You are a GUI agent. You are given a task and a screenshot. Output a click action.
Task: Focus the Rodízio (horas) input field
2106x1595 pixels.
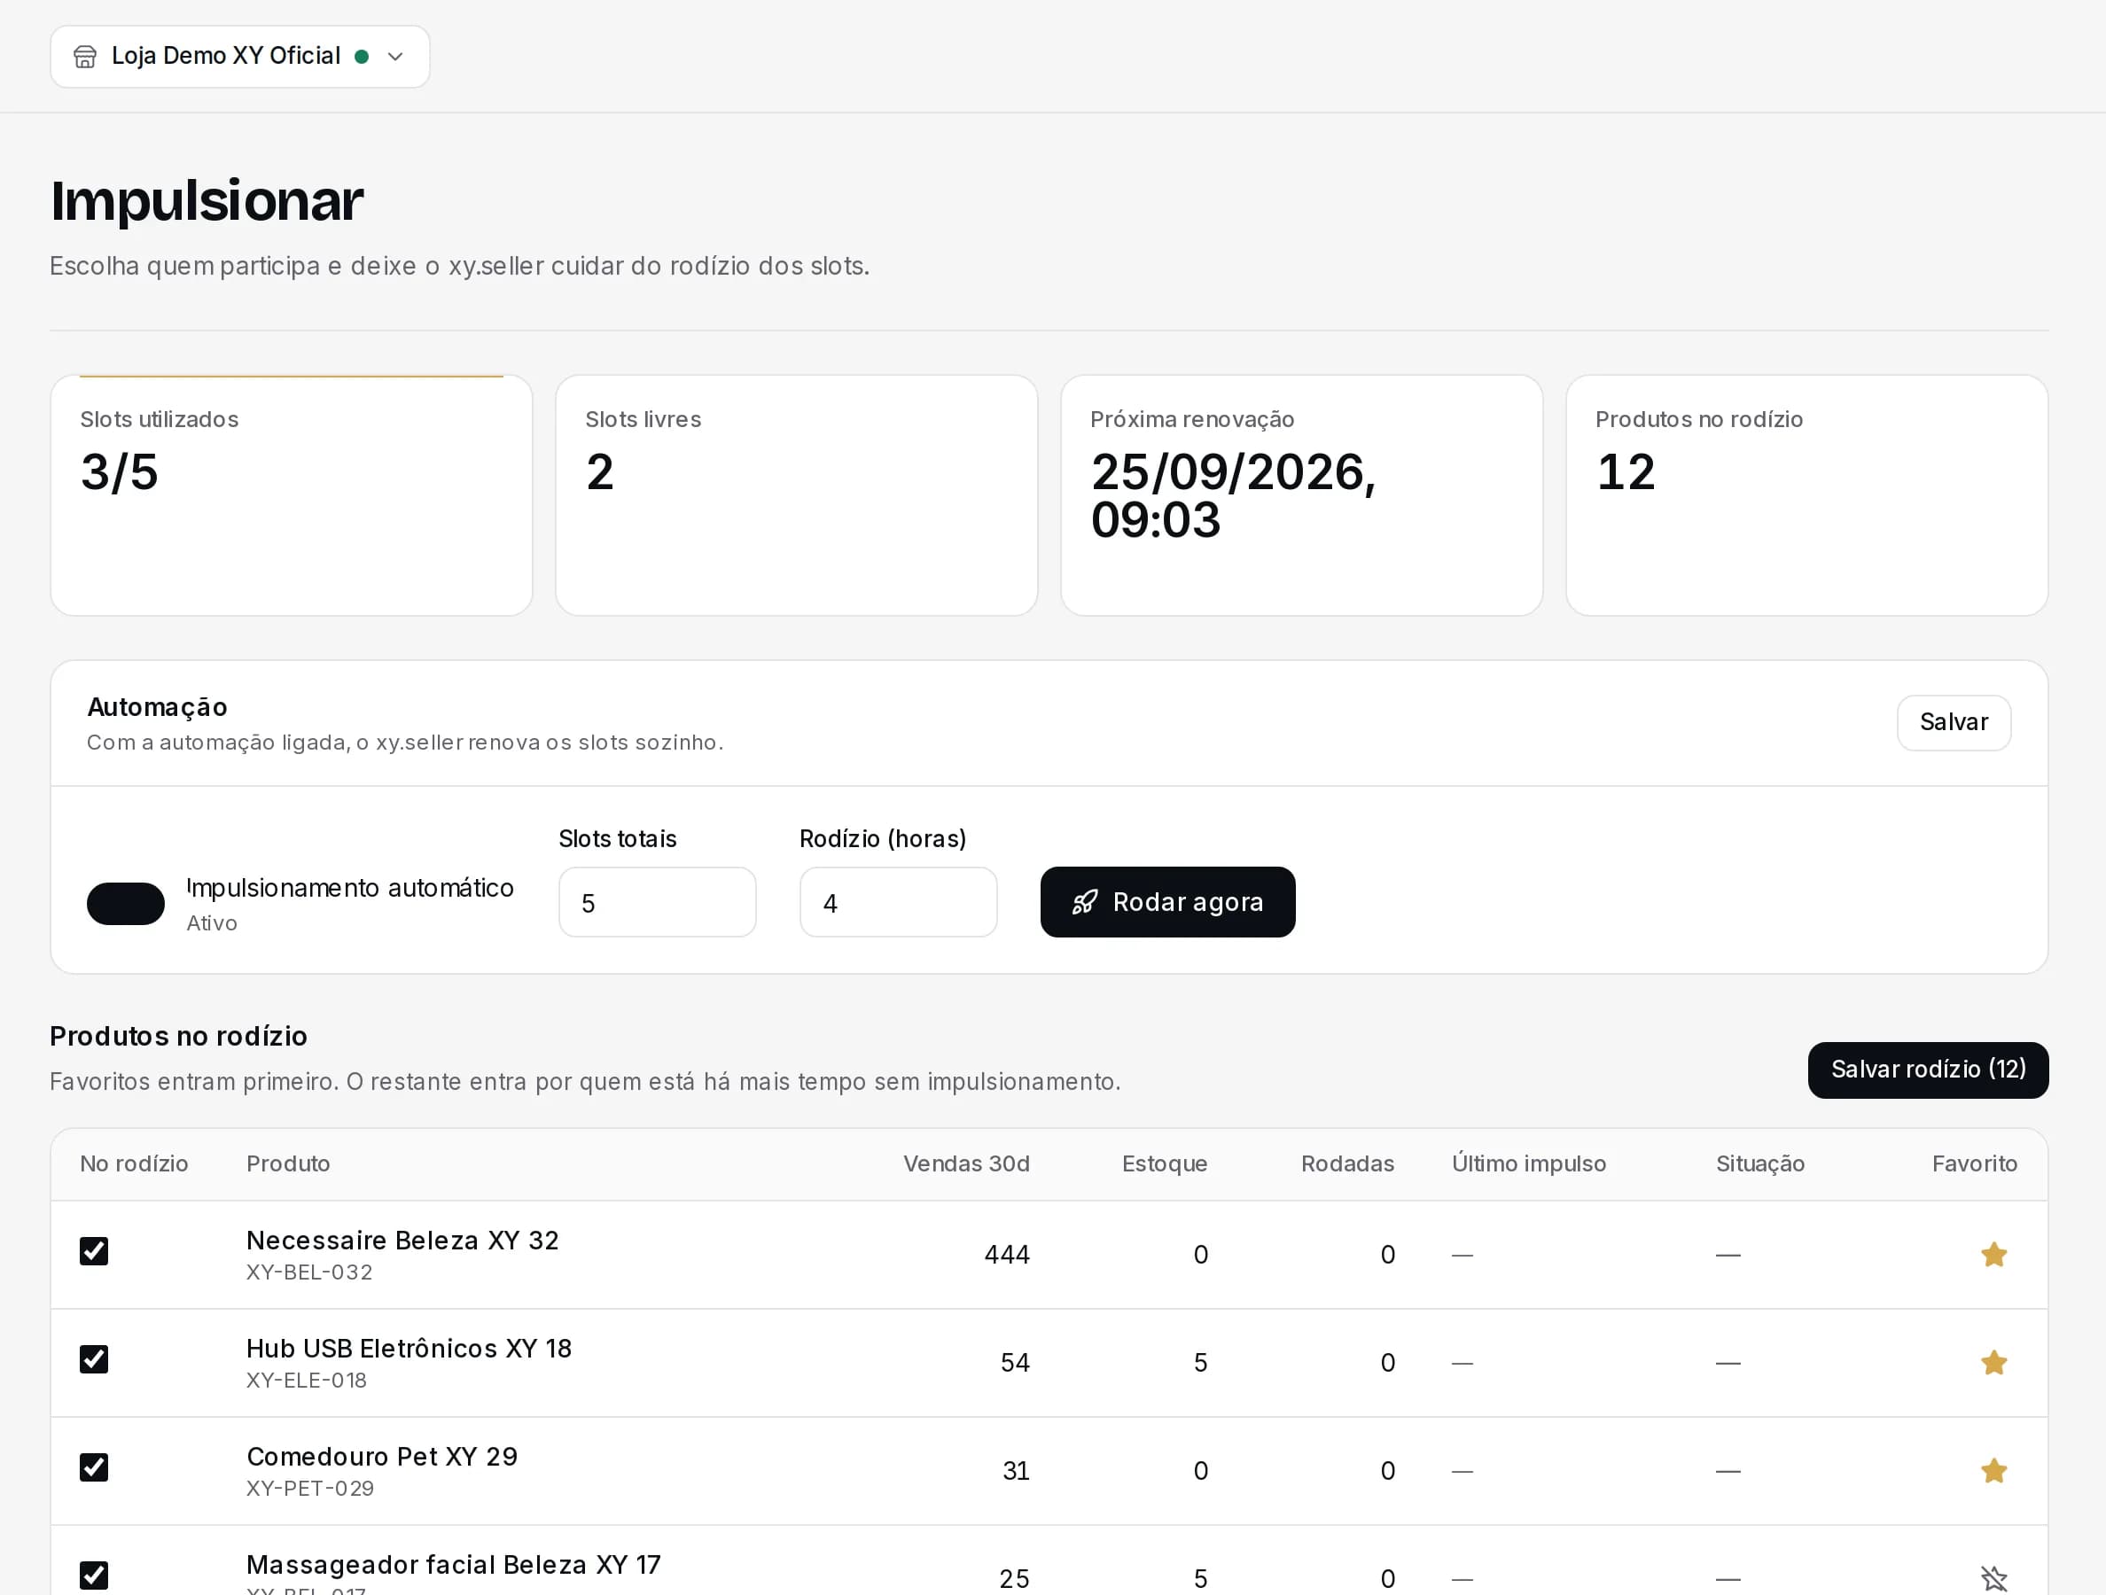[x=898, y=902]
